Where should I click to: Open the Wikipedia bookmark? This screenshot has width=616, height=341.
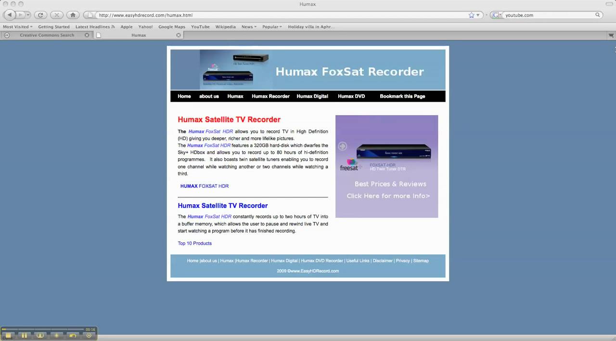(x=225, y=27)
